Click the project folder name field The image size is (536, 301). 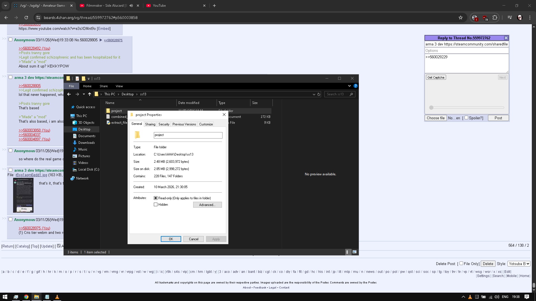[188, 135]
